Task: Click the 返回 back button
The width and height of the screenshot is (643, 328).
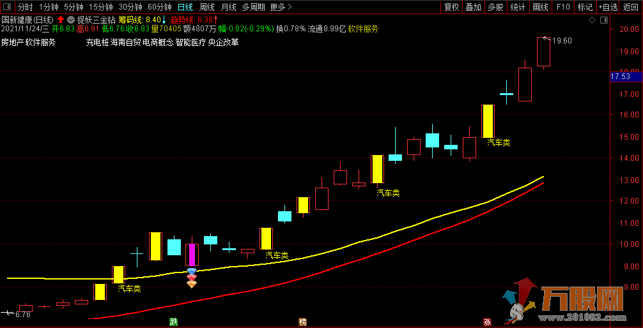Action: (x=631, y=7)
